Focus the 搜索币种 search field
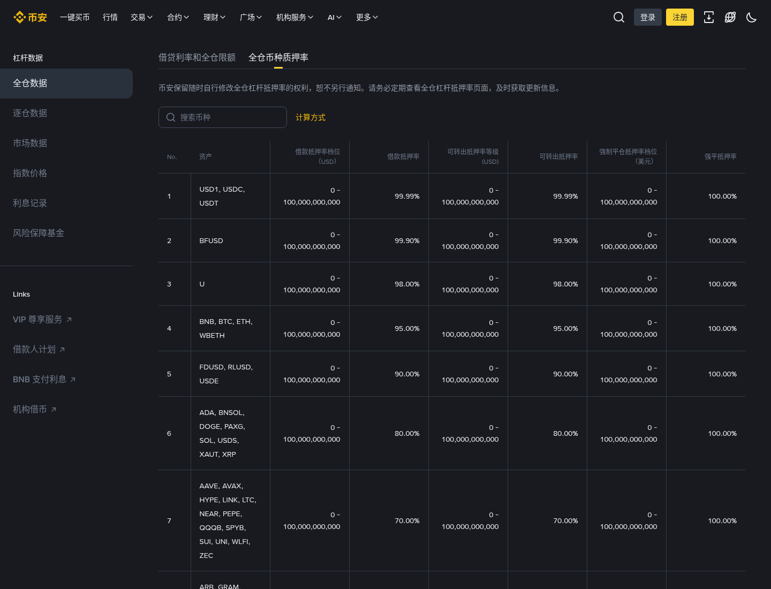Image resolution: width=771 pixels, height=589 pixels. tap(223, 117)
